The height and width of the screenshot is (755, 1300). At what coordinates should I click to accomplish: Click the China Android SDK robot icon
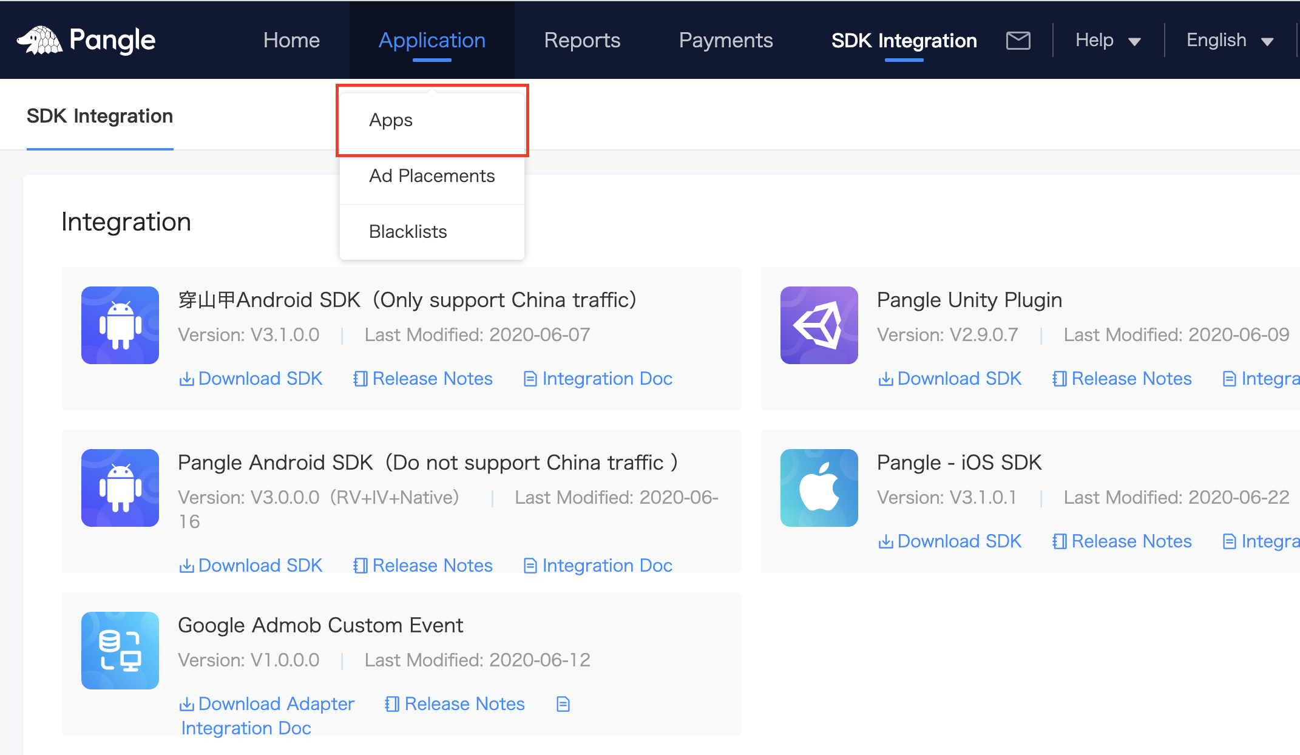point(120,325)
